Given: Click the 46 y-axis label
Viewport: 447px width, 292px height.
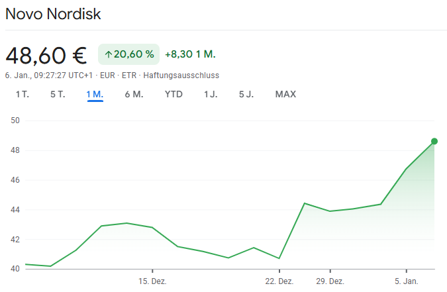Looking at the screenshot, I should pos(15,180).
